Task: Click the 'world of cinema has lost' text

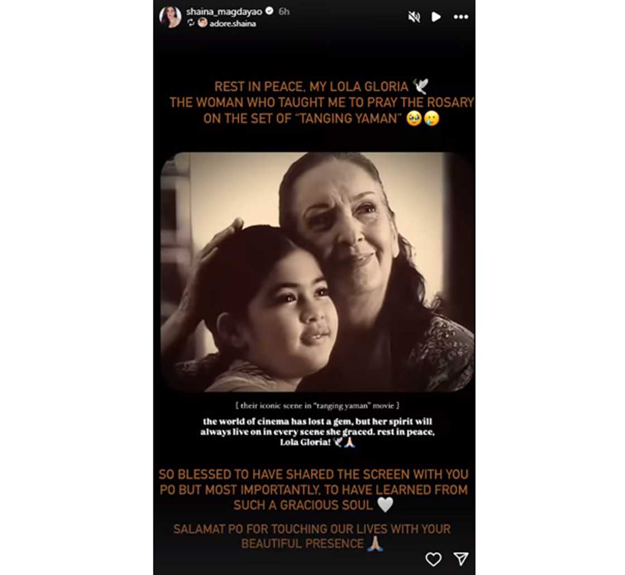Action: coord(318,432)
